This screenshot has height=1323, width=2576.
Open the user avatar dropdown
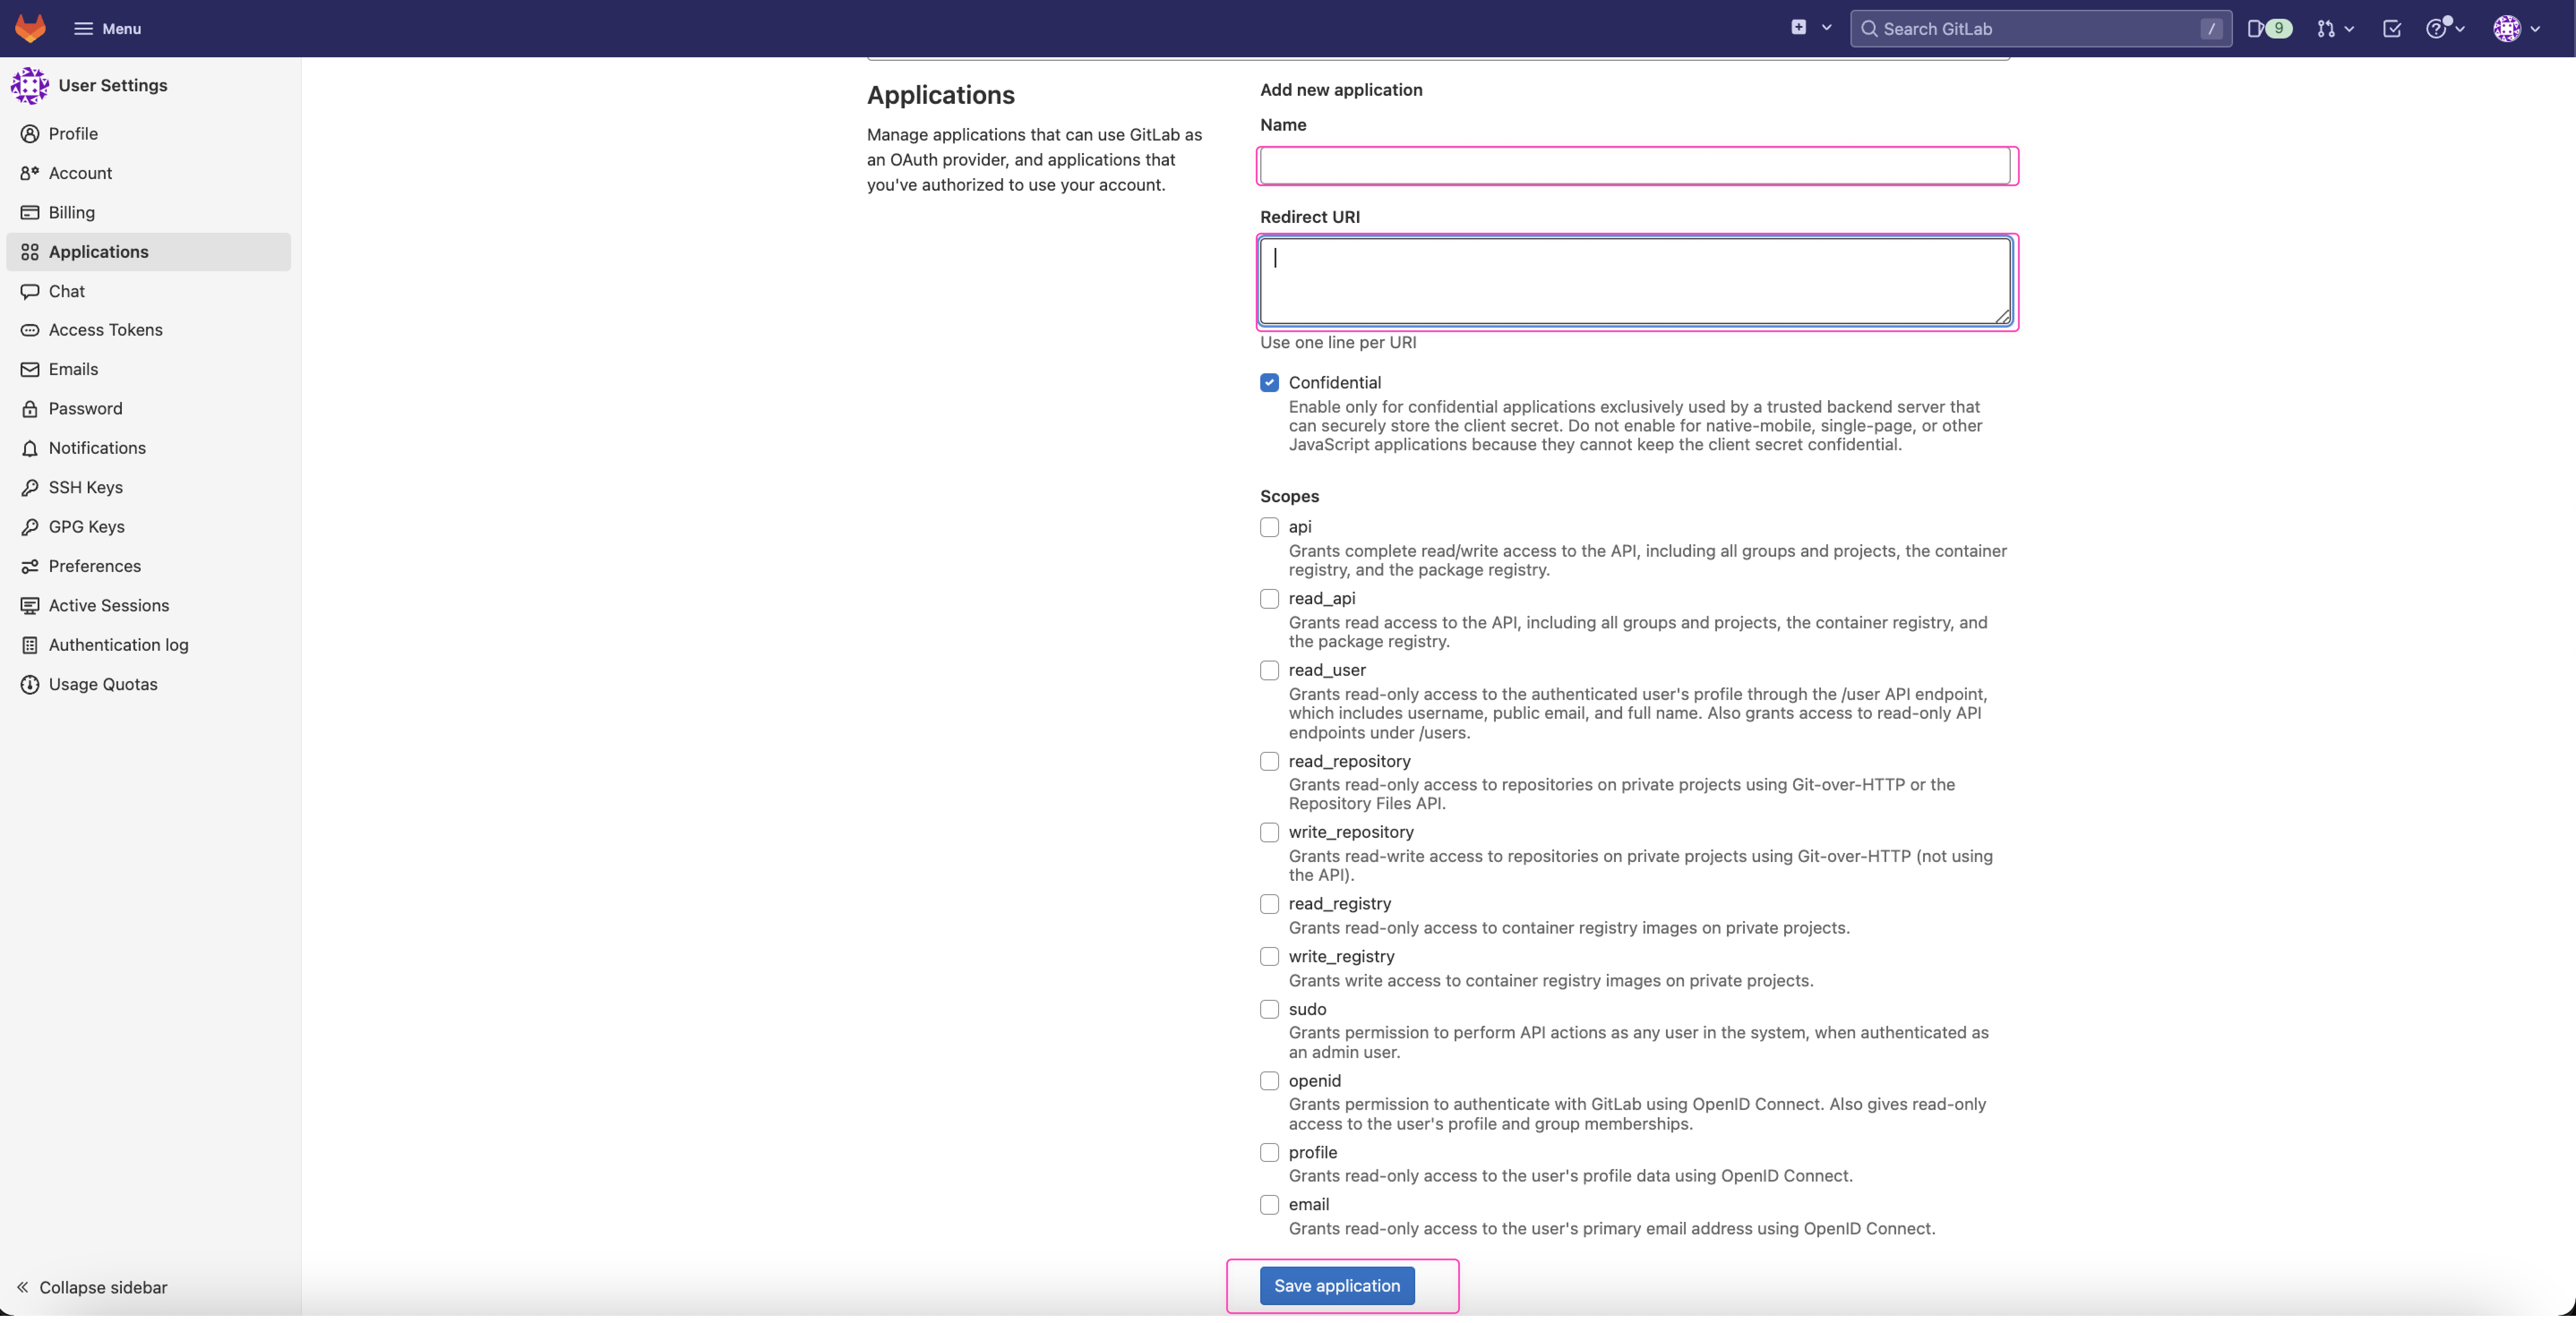coord(2517,28)
